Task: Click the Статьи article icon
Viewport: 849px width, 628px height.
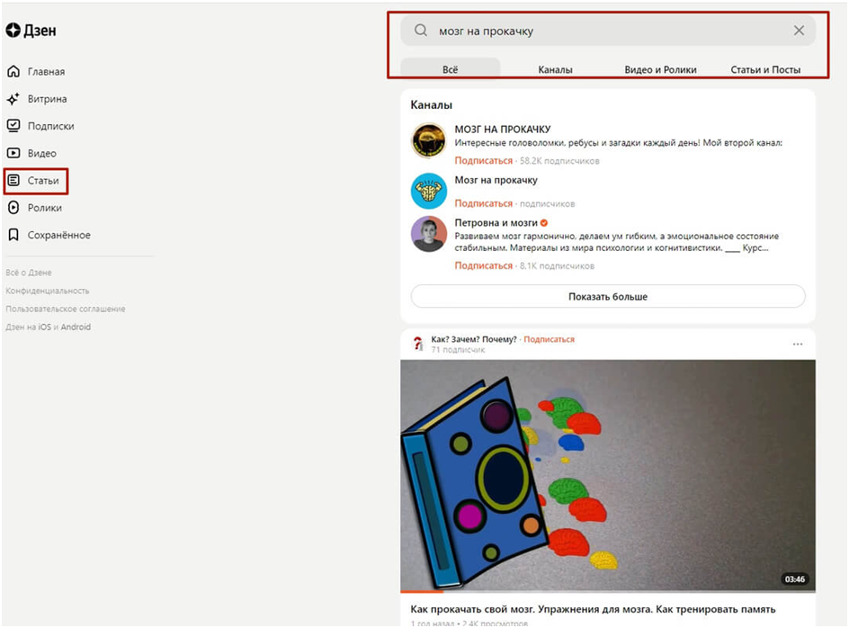Action: (13, 181)
